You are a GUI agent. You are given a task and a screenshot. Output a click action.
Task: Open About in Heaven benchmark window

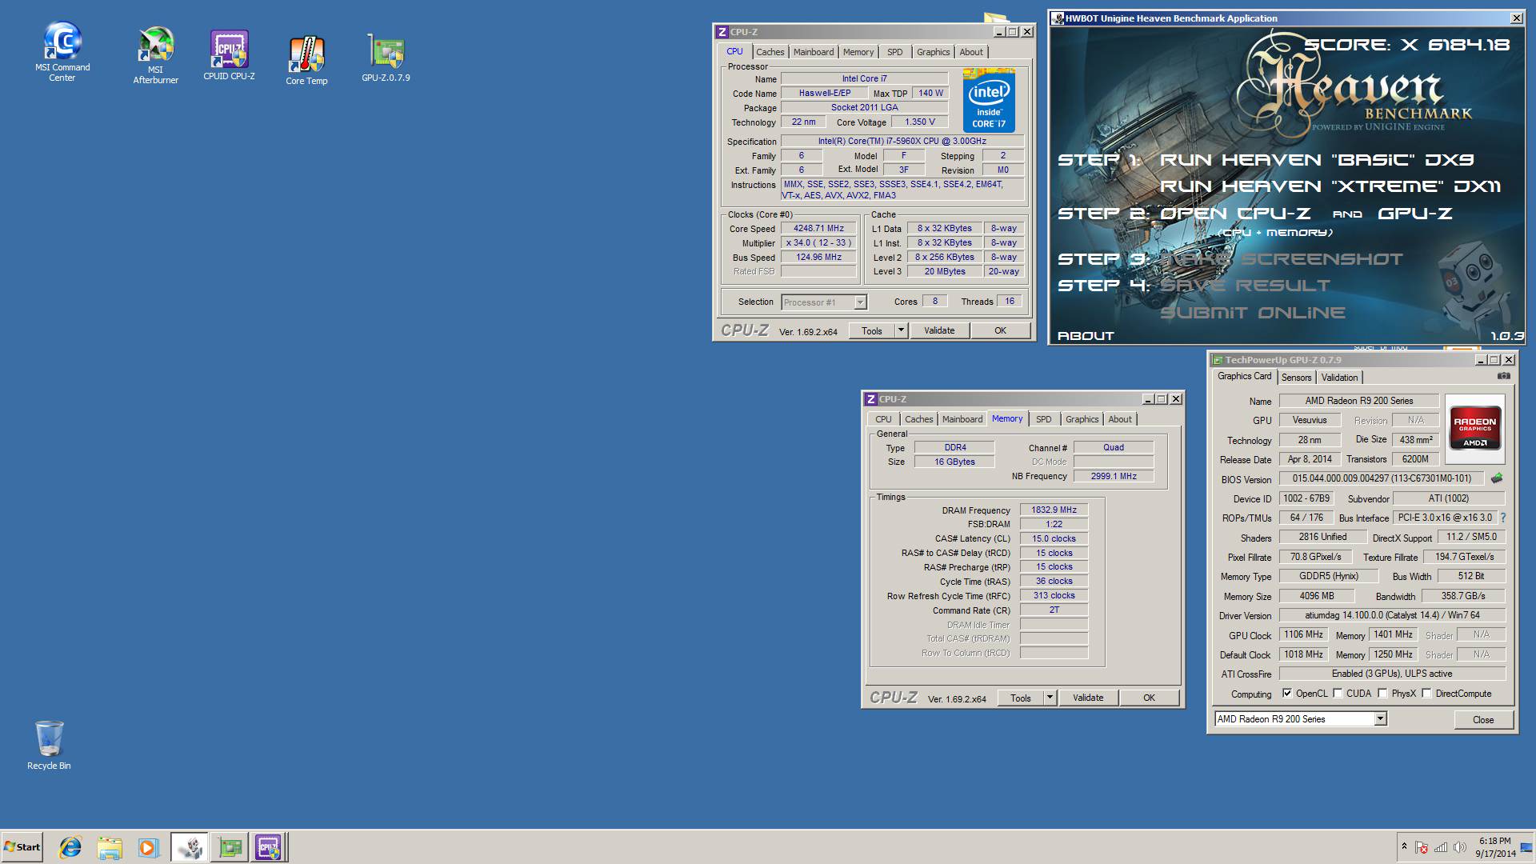[1086, 336]
